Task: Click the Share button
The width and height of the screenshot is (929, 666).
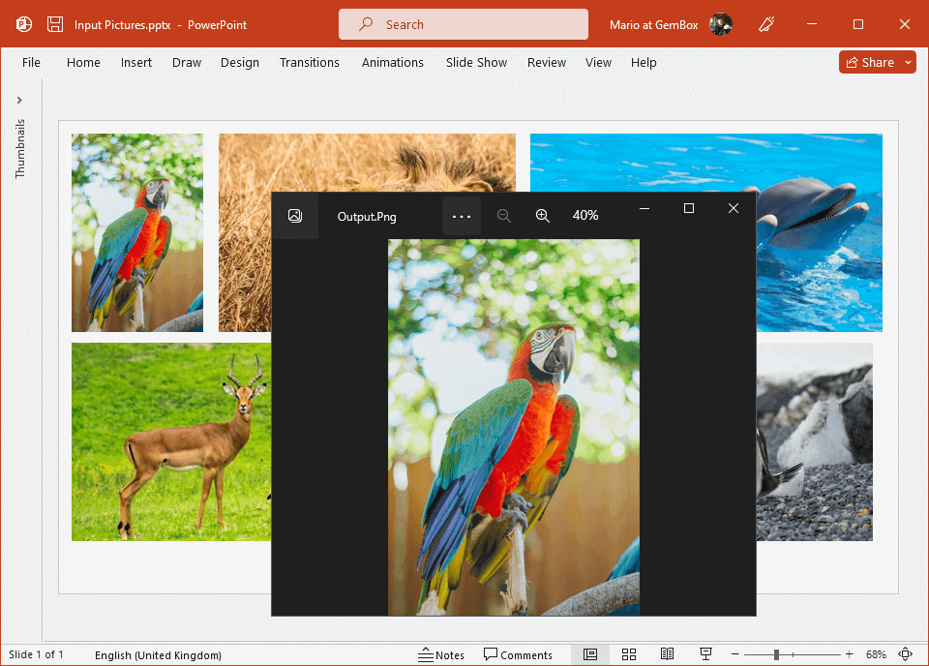Action: tap(869, 62)
